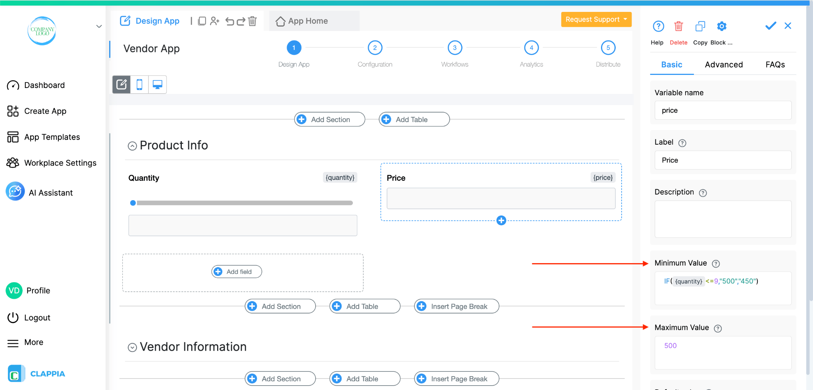The height and width of the screenshot is (390, 813).
Task: Close the field settings panel
Action: 788,26
